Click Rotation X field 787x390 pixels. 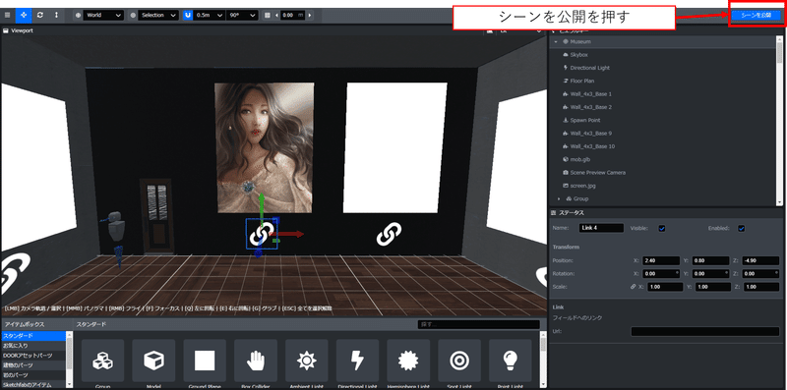662,274
